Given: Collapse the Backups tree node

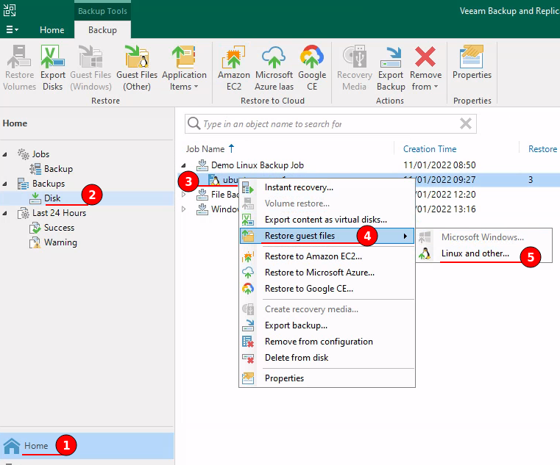Looking at the screenshot, I should tap(5, 184).
